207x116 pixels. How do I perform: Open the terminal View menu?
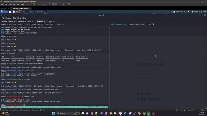tap(19, 18)
